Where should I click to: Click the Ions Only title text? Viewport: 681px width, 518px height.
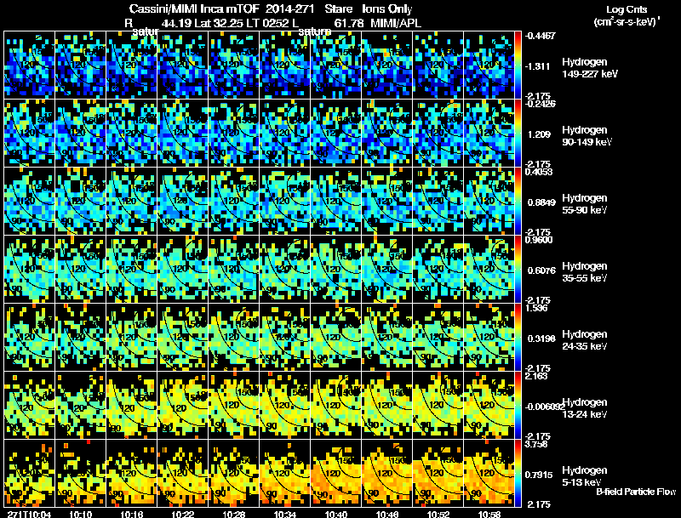tap(387, 9)
